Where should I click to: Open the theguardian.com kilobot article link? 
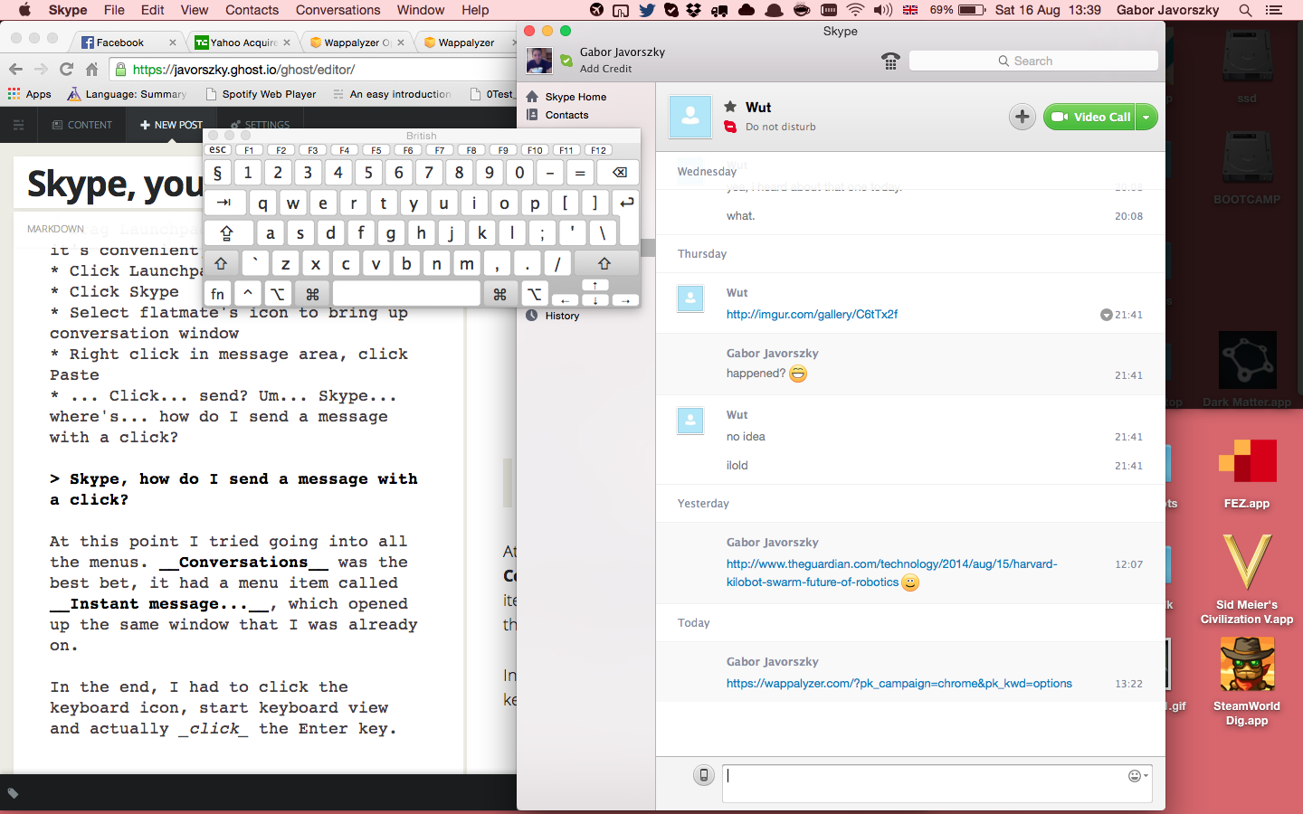891,573
